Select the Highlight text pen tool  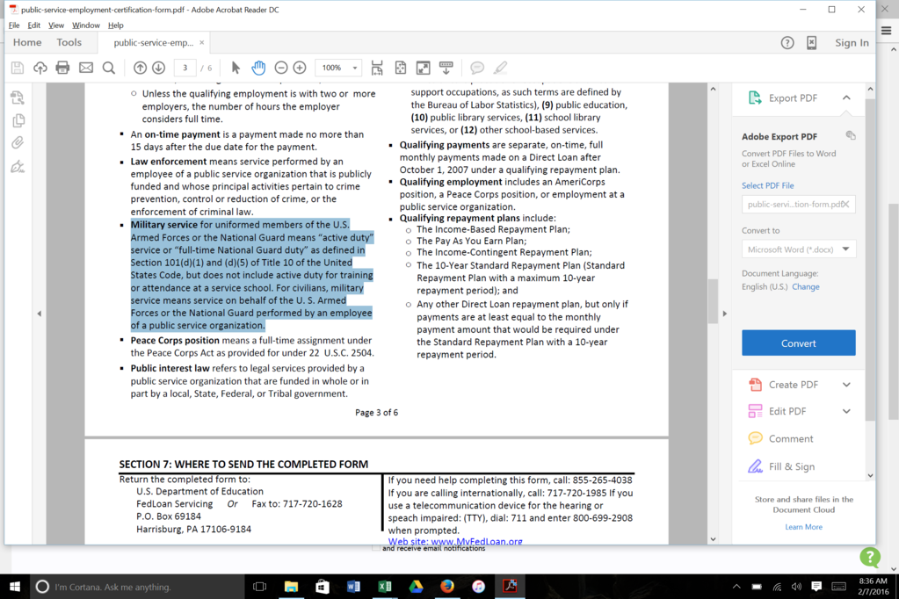pos(501,68)
